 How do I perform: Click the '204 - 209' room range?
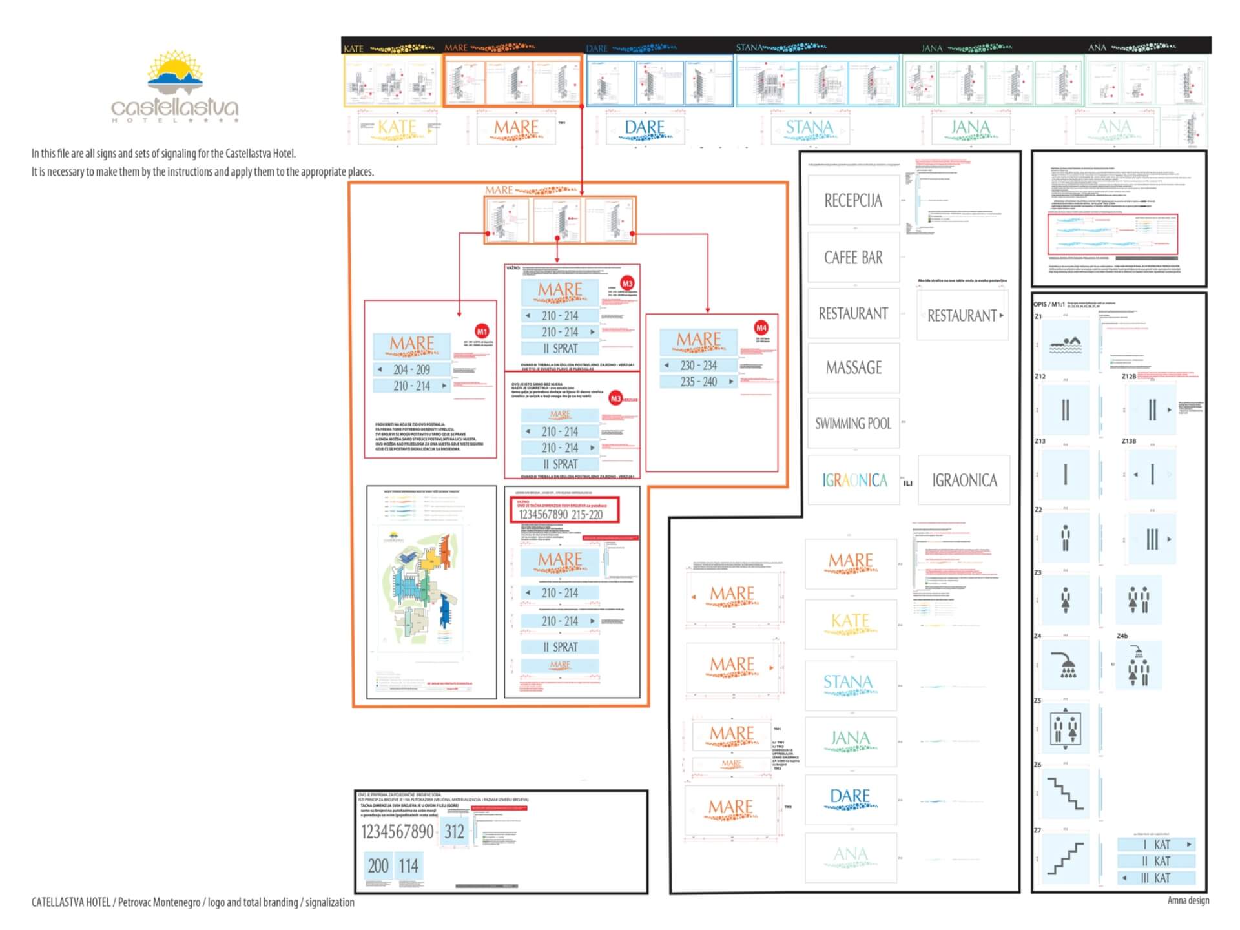point(411,369)
